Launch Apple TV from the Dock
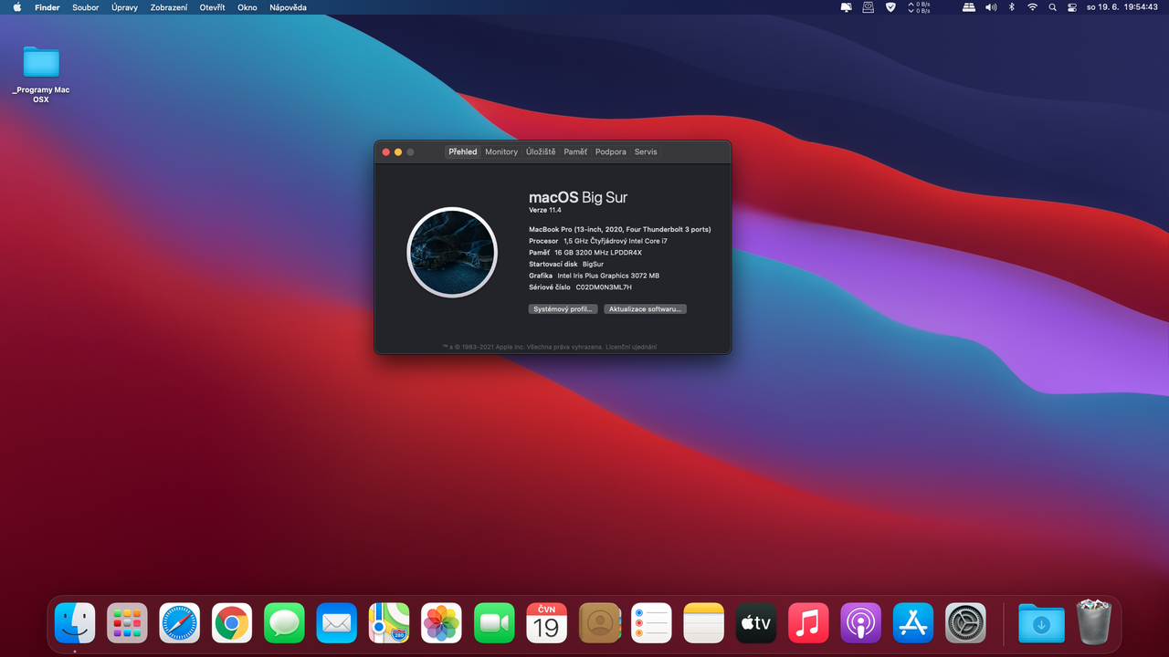Screen dimensions: 1169x657 [x=756, y=623]
